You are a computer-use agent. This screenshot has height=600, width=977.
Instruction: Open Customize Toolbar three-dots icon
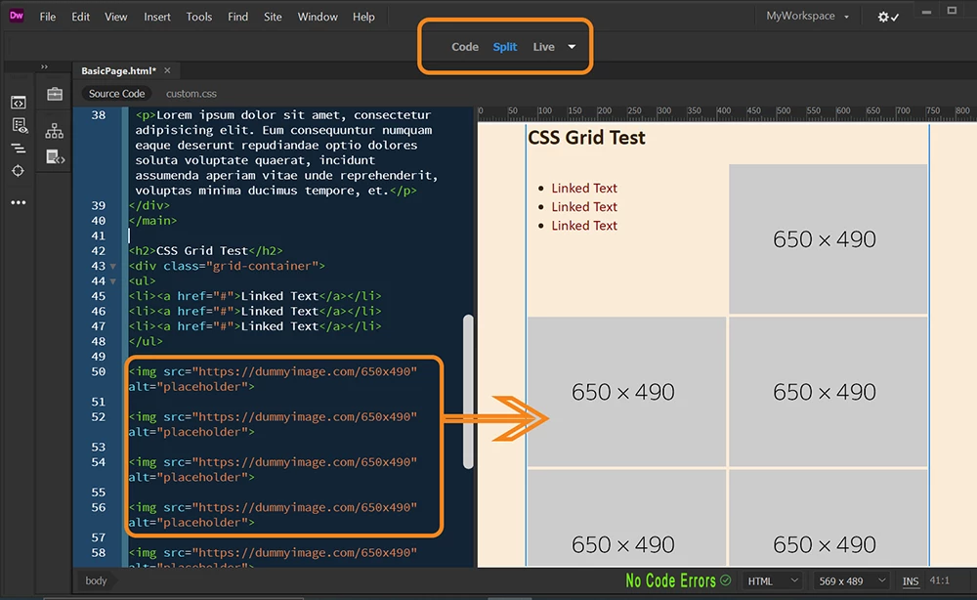(18, 202)
